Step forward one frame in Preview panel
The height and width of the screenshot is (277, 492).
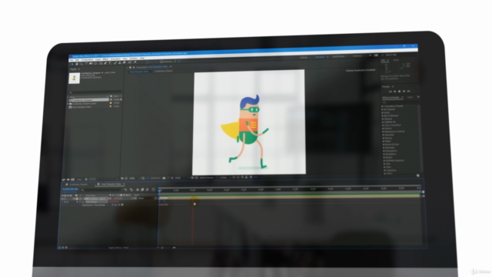click(404, 92)
